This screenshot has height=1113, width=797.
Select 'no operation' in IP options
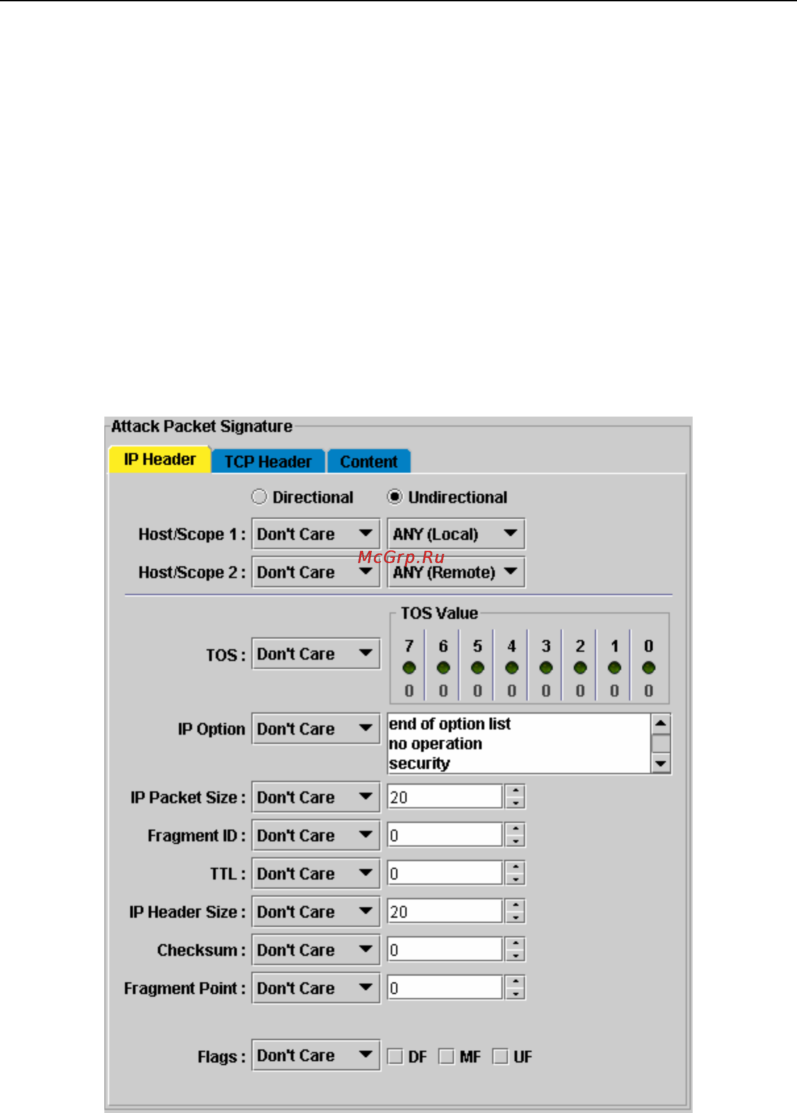click(519, 743)
